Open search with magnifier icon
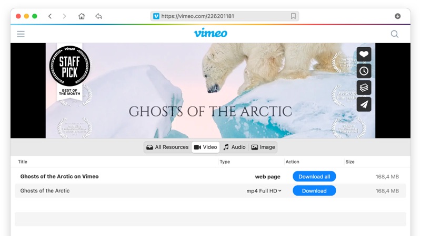 tap(394, 34)
